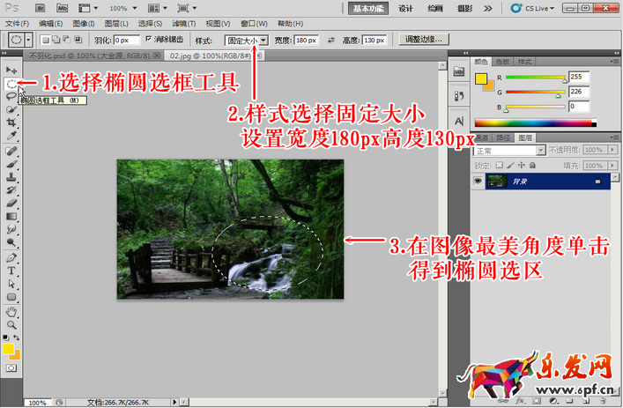
Task: Switch to the 绘画 workspace
Action: (x=435, y=8)
